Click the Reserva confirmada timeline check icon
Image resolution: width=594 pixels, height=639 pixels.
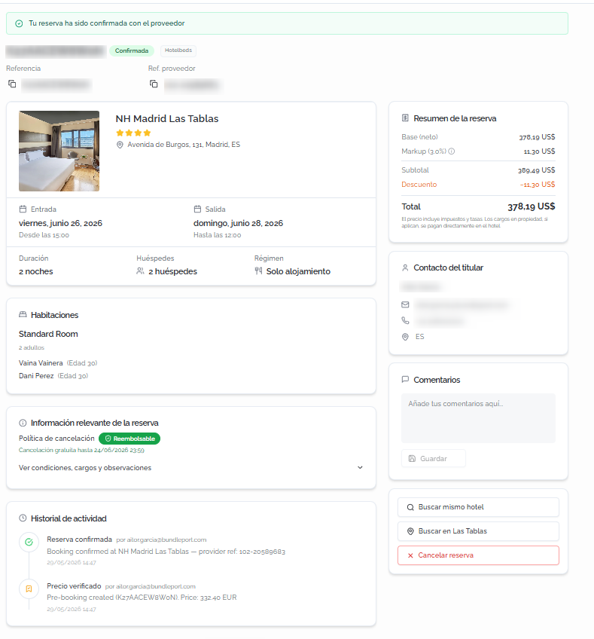(29, 542)
